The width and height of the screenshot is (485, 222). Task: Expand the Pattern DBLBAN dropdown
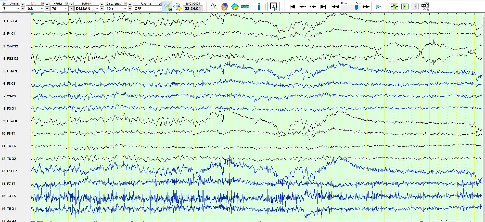pyautogui.click(x=97, y=9)
